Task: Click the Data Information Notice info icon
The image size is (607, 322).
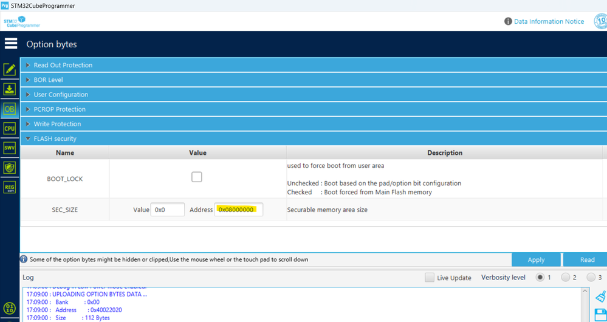Action: (509, 21)
